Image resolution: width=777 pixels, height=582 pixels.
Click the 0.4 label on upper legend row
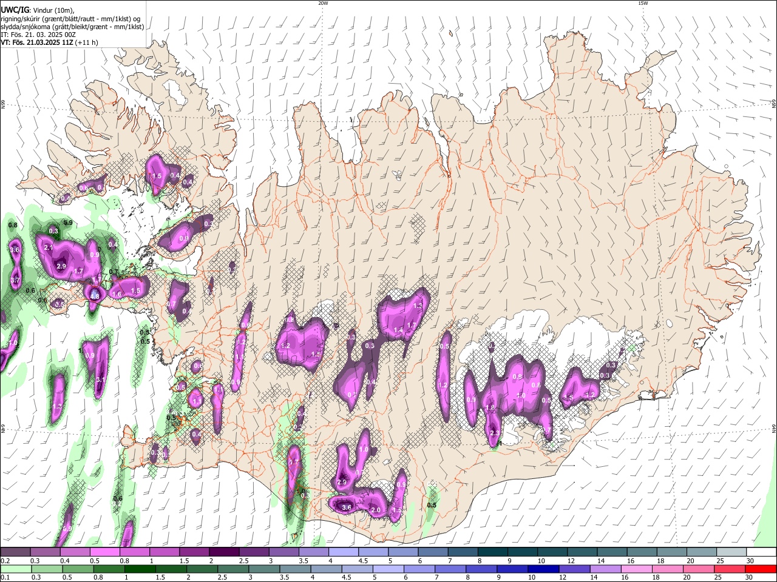coord(65,561)
